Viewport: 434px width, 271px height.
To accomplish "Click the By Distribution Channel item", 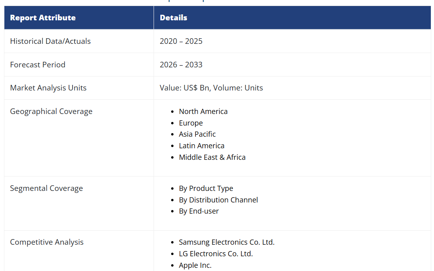I will click(x=218, y=200).
